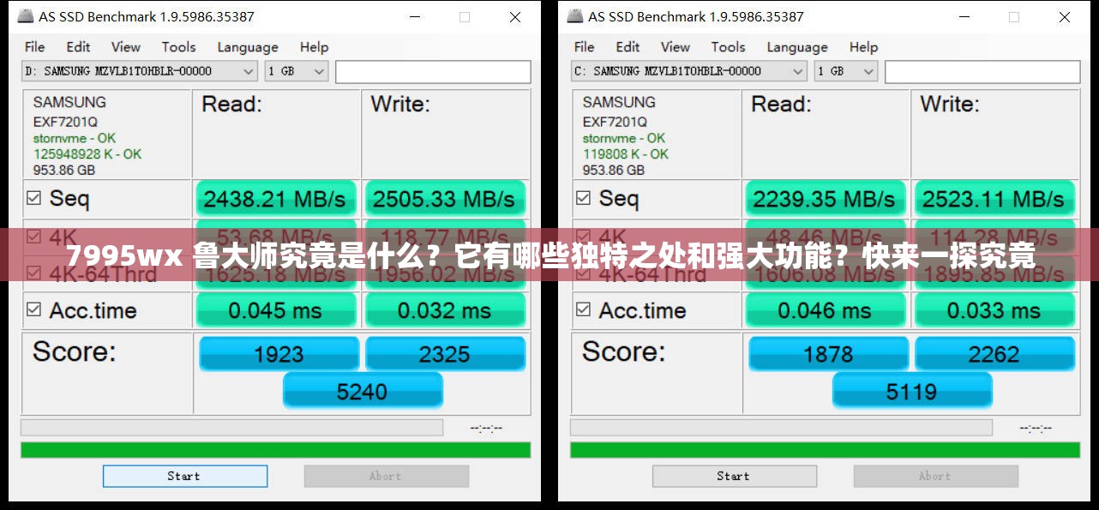Open File menu in left window
This screenshot has width=1099, height=510.
(35, 47)
